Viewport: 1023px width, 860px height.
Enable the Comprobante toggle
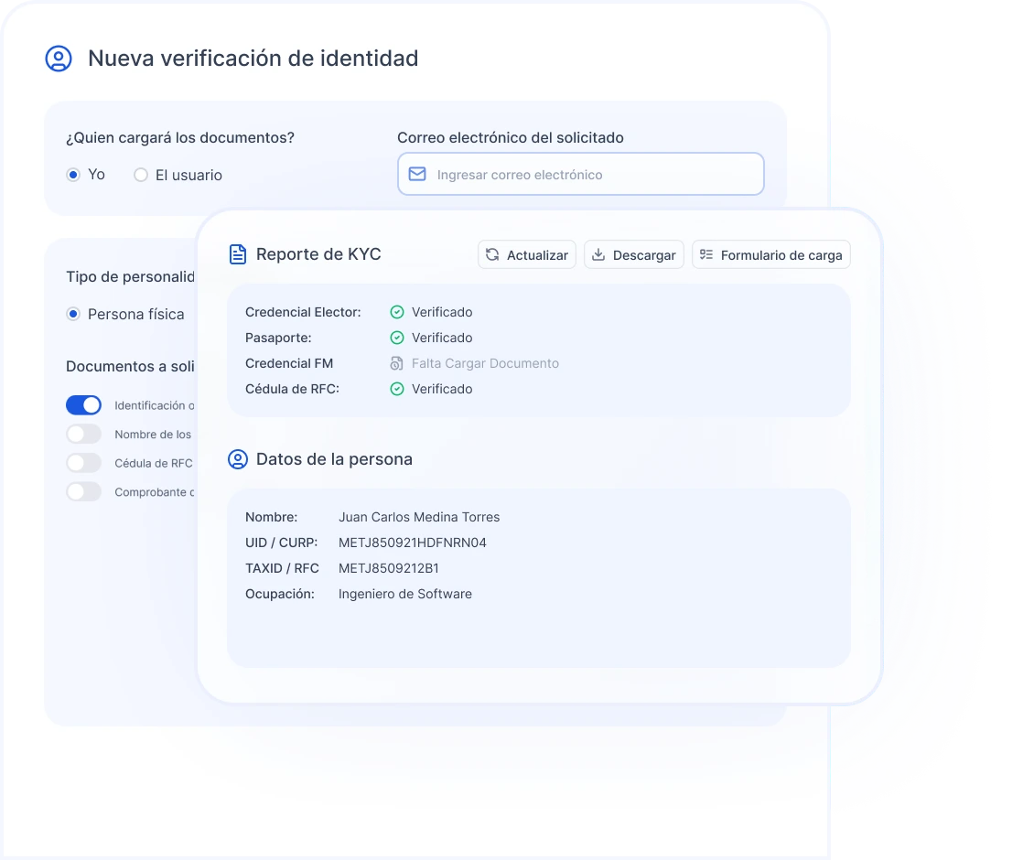tap(83, 491)
